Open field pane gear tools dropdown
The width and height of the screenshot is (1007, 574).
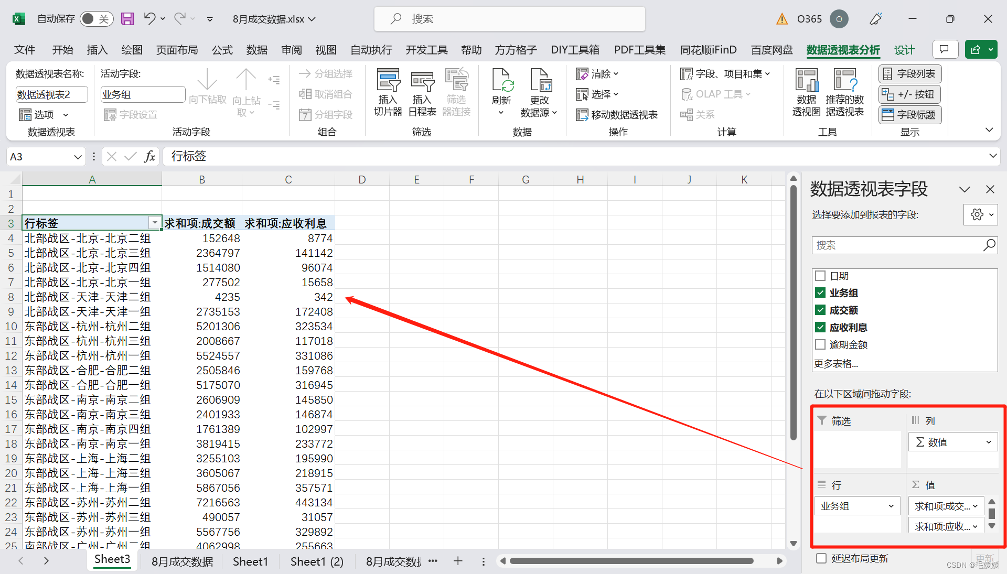pos(981,214)
